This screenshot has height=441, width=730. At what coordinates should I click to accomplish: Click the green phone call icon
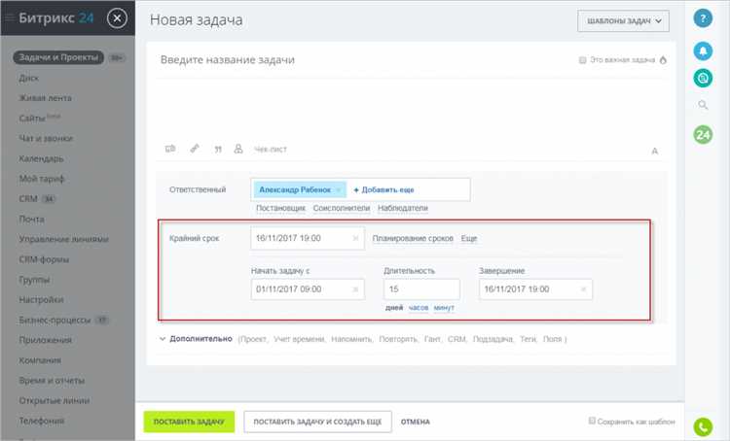(703, 427)
